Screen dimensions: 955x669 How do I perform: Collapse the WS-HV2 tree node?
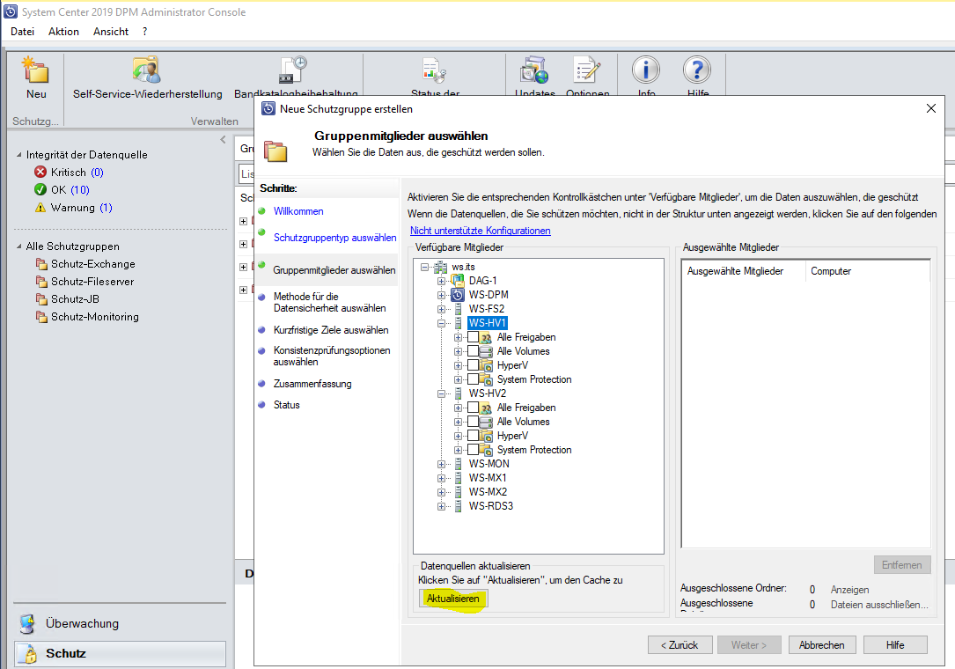point(441,393)
